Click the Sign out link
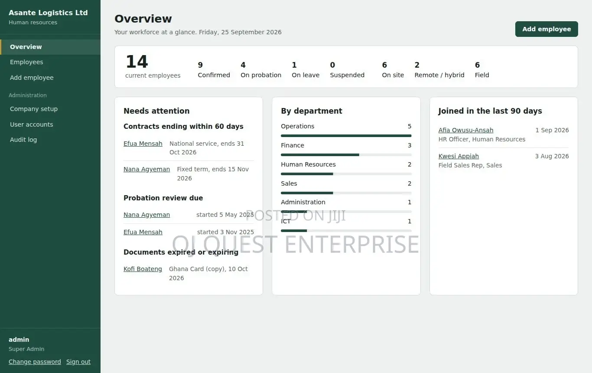 click(78, 362)
